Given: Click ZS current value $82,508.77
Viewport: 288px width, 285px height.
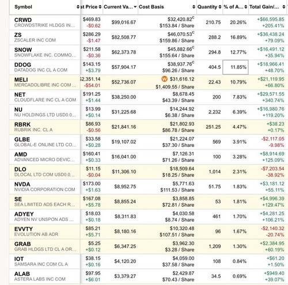Looking at the screenshot, I should coord(124,37).
